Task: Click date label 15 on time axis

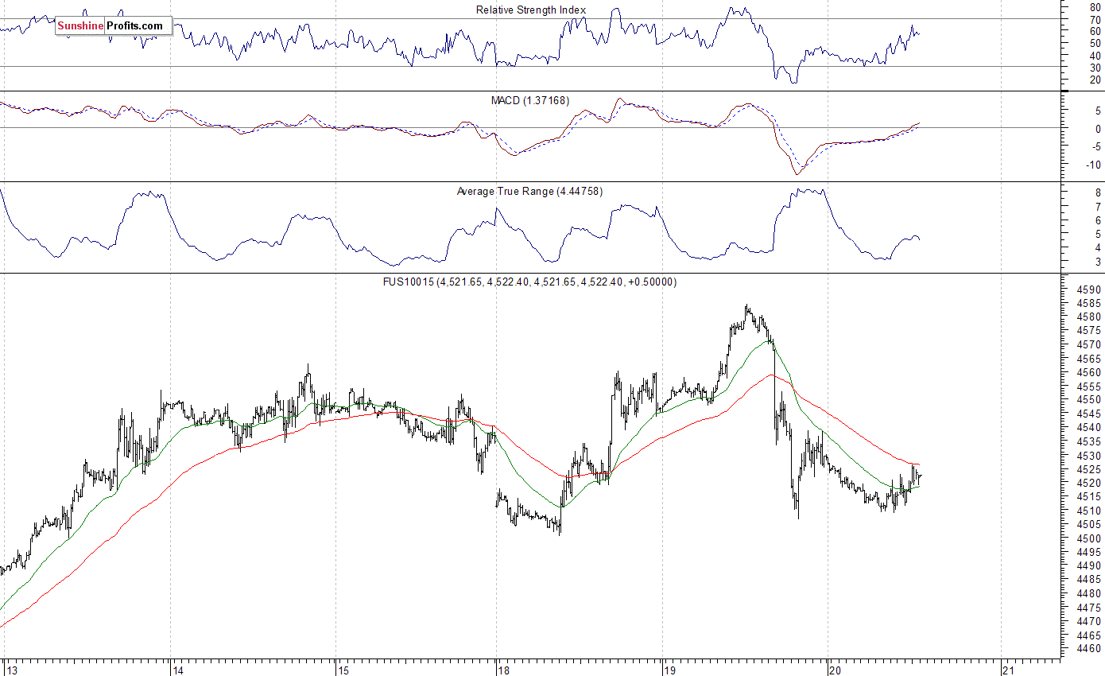Action: (x=344, y=670)
